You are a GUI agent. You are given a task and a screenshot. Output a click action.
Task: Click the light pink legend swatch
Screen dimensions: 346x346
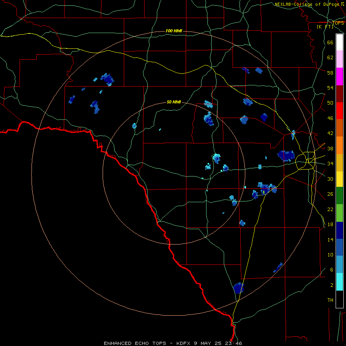click(339, 59)
